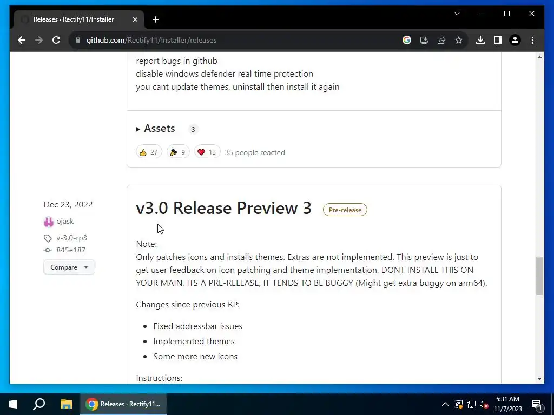Open v3.0 Release Preview 3 title link
The height and width of the screenshot is (415, 554).
point(223,208)
